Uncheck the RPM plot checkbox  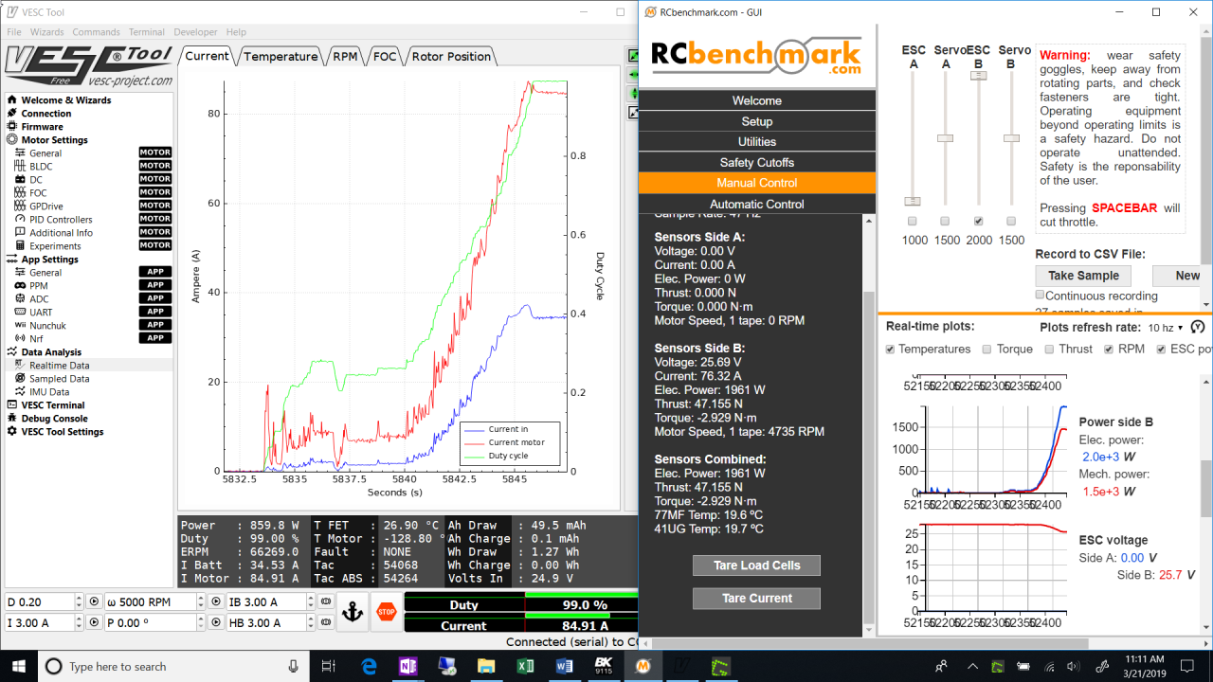(1110, 350)
